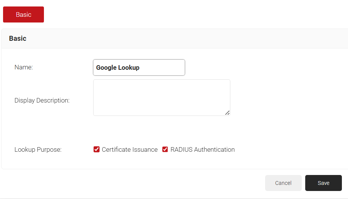This screenshot has height=199, width=348.
Task: Click the word Lookup in Name field
Action: 129,68
